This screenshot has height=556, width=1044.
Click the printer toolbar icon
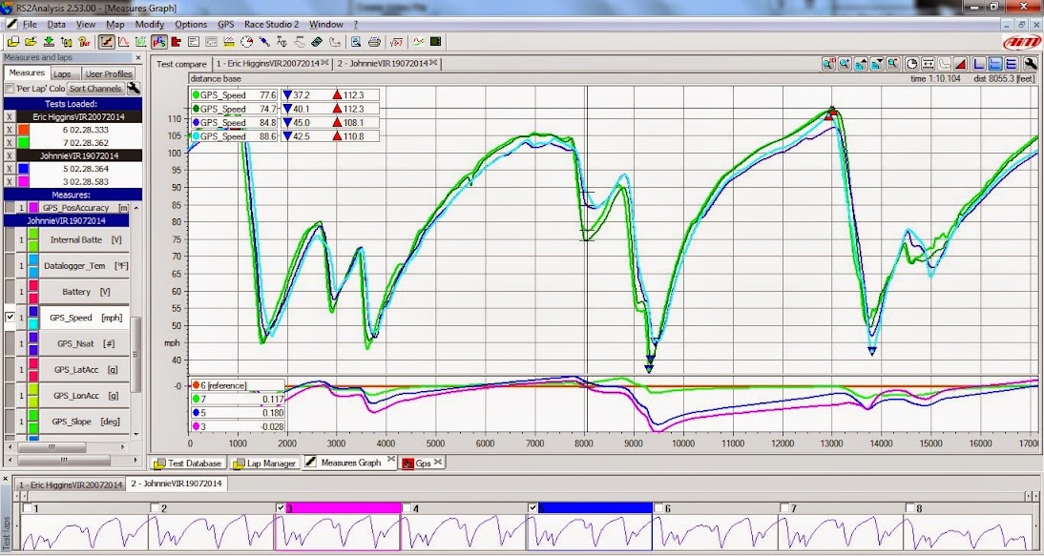(x=374, y=42)
